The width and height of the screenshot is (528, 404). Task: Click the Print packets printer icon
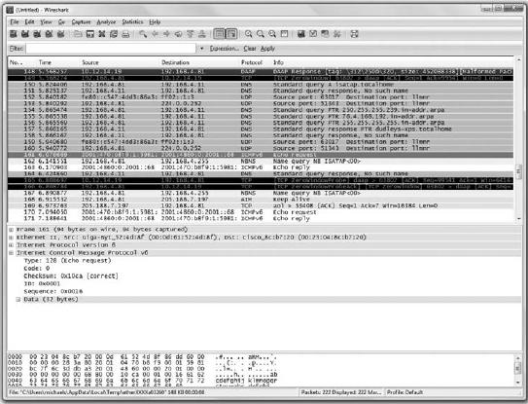(125, 34)
